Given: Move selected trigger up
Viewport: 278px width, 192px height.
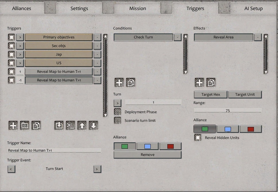Looking at the screenshot, I should click(82, 126).
